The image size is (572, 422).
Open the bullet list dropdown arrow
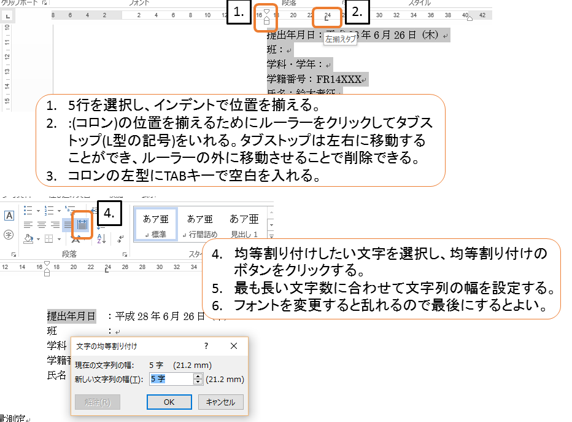[x=39, y=210]
